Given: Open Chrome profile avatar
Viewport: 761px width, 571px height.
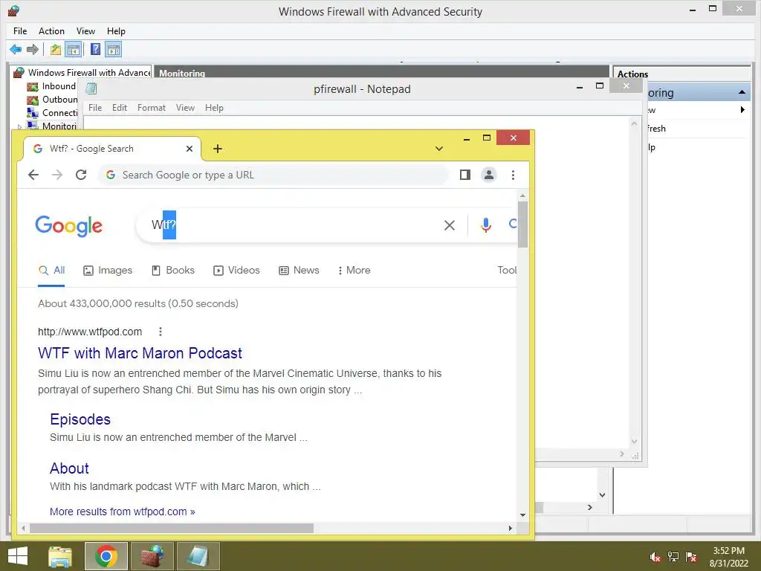Looking at the screenshot, I should click(x=489, y=175).
